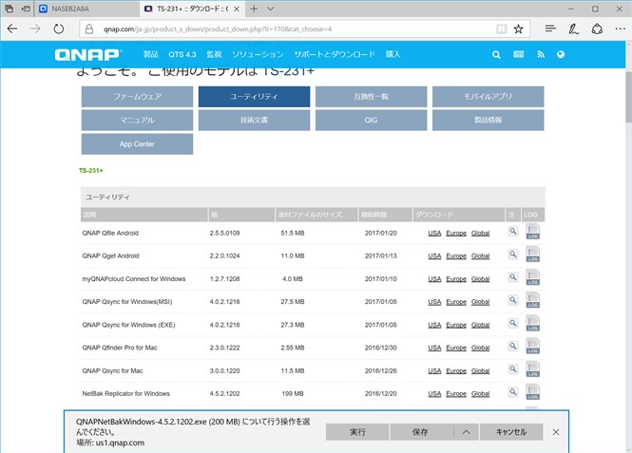
Task: Open reading view book icon
Action: (x=502, y=29)
